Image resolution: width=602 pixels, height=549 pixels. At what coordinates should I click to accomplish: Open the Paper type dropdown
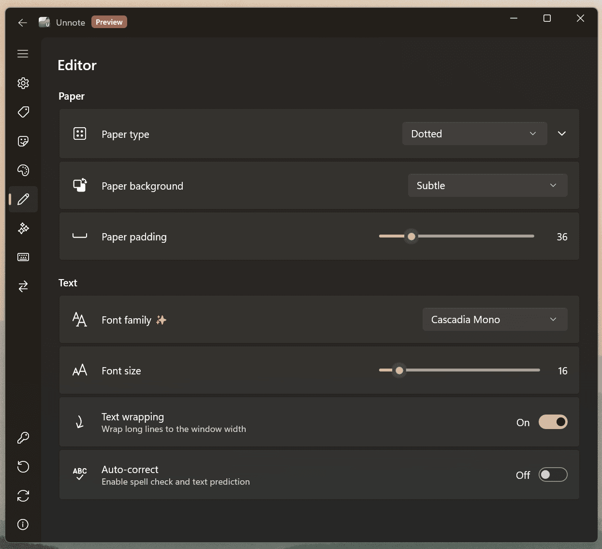474,134
